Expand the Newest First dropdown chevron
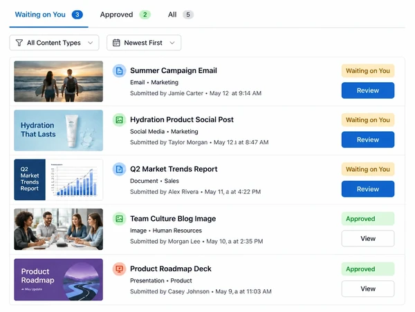Screen dimensions: 415x312 pyautogui.click(x=172, y=43)
